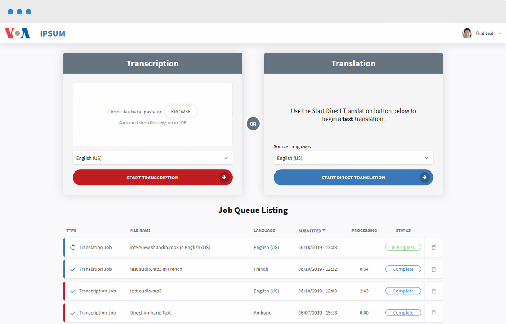The height and width of the screenshot is (324, 506).
Task: Click Complete status for Direct Amharic Text
Action: coord(403,313)
